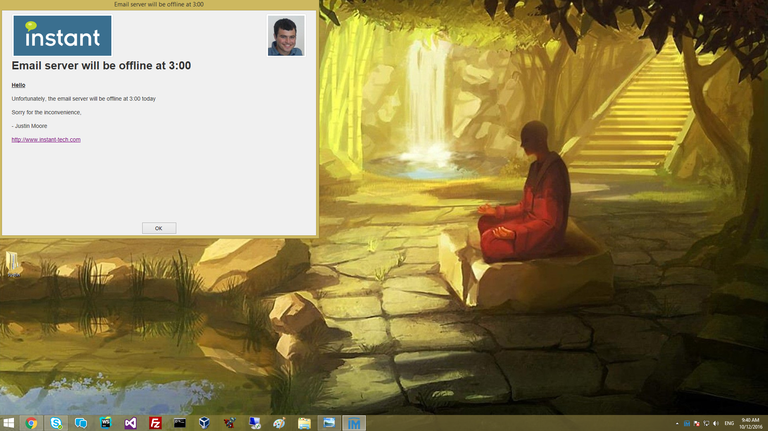Screen dimensions: 768x431
Task: Click the OK button in the alert
Action: [x=159, y=228]
